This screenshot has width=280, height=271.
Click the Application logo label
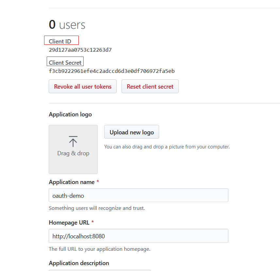[70, 114]
